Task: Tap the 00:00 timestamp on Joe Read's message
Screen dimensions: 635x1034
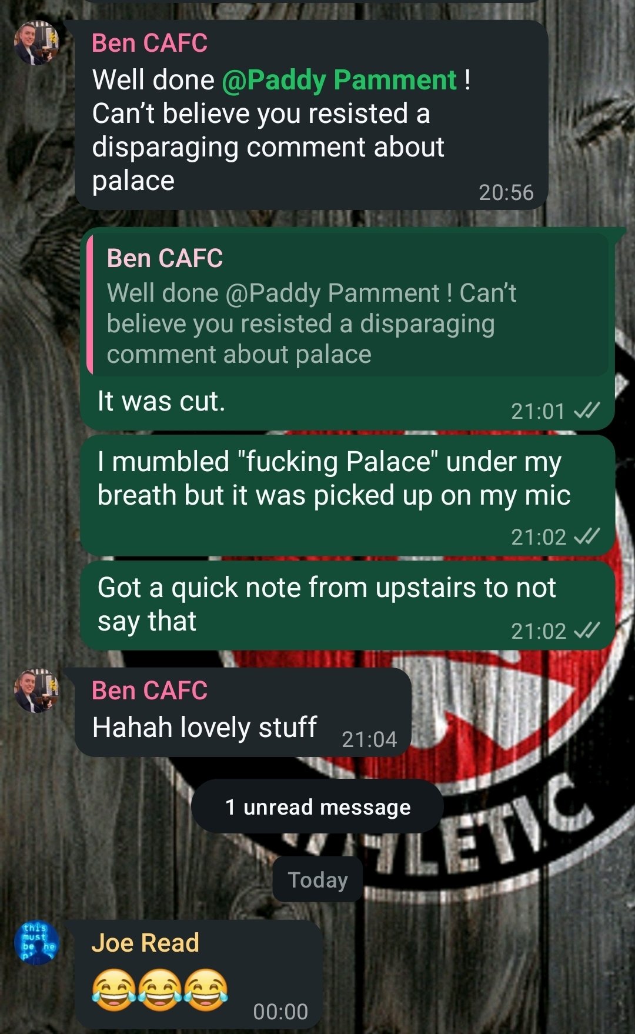Action: pyautogui.click(x=280, y=1012)
